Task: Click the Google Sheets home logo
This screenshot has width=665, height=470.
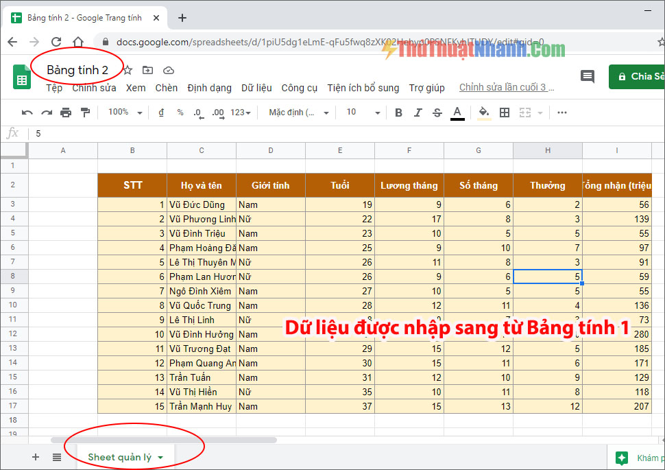Action: (x=22, y=77)
